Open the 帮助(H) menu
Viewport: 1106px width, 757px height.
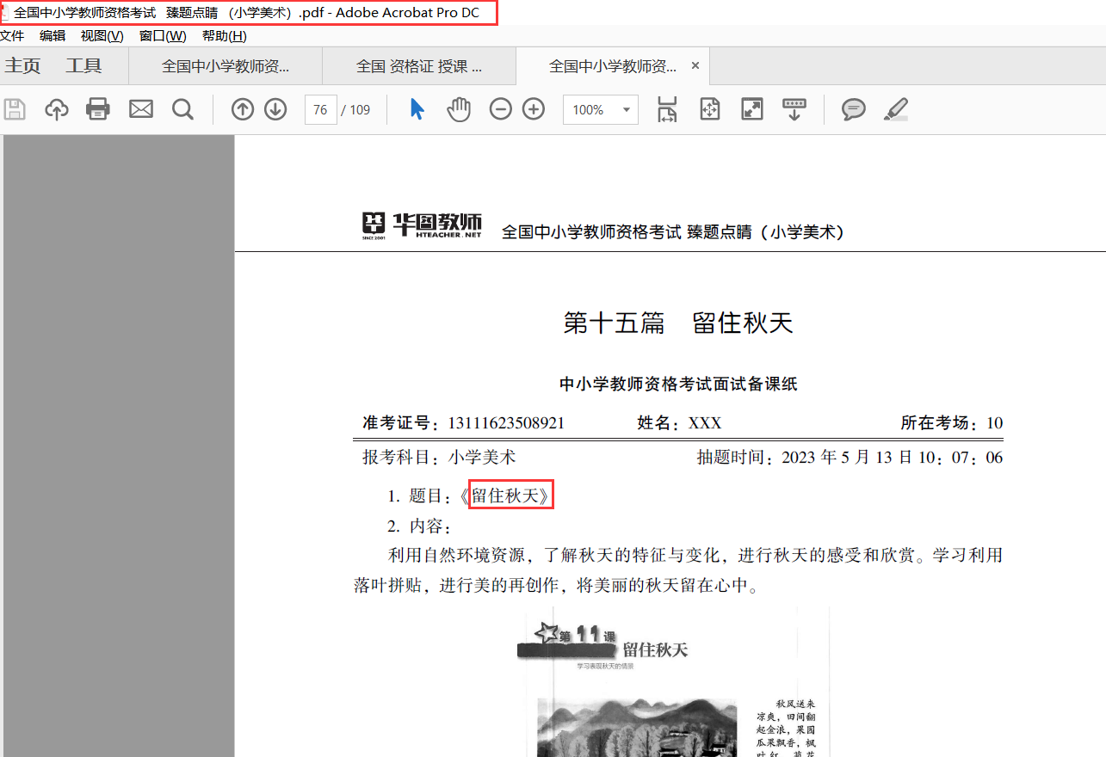224,35
